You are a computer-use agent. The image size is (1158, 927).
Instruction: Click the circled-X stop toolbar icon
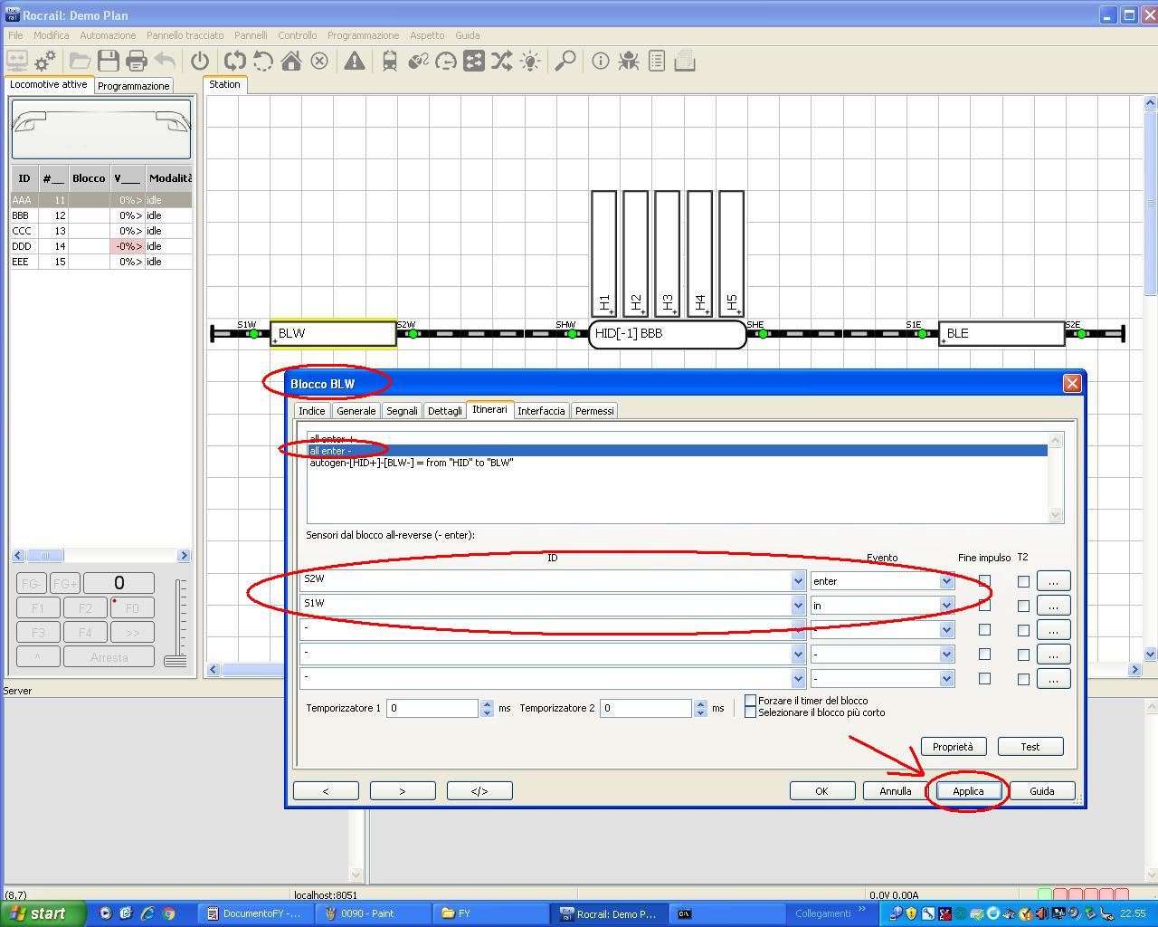[x=319, y=61]
